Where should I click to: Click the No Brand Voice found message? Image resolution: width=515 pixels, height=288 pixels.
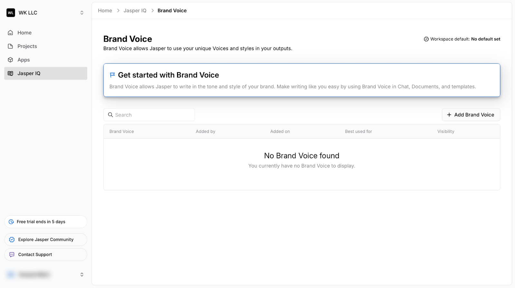click(x=302, y=156)
